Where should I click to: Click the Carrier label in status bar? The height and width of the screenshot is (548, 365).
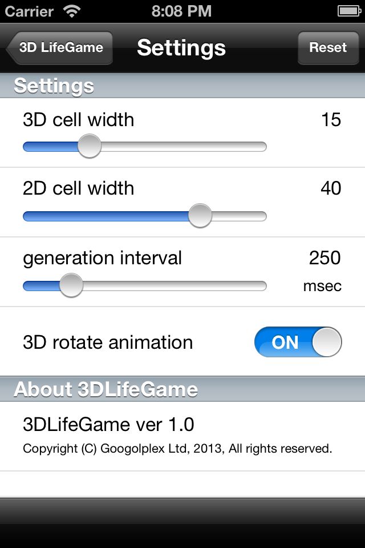[x=29, y=11]
